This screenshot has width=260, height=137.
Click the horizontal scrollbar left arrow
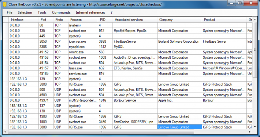tap(5, 132)
